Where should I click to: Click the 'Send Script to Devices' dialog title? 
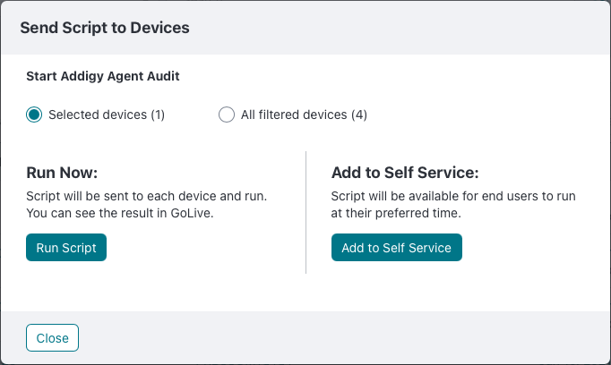pyautogui.click(x=105, y=28)
